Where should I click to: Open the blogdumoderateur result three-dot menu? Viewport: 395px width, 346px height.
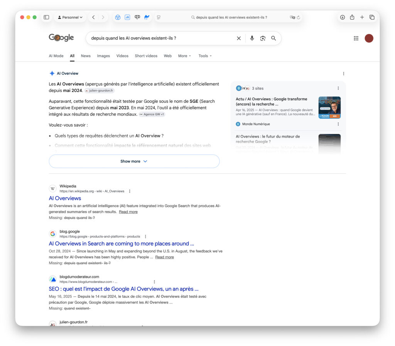tap(154, 282)
